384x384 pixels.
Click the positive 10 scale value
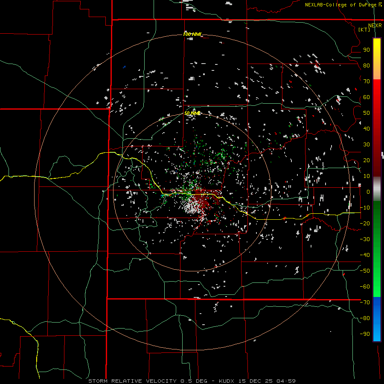[x=367, y=176]
